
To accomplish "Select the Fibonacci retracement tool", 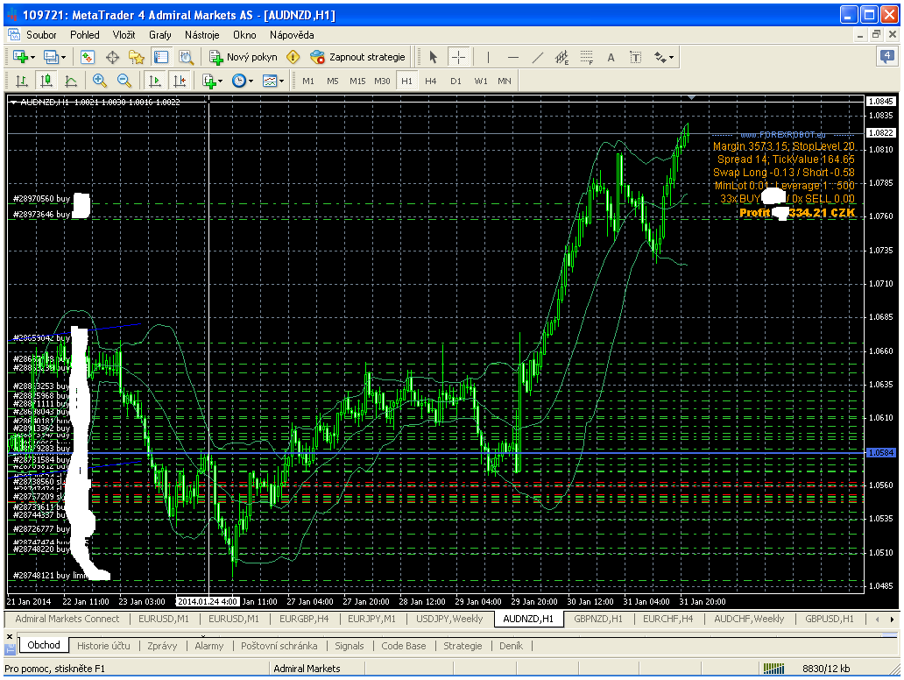I will [587, 57].
